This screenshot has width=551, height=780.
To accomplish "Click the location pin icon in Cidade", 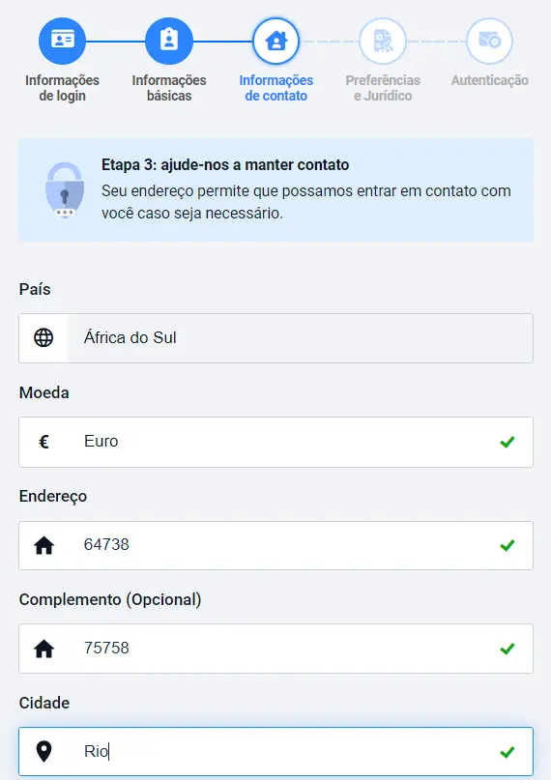I will (x=43, y=751).
